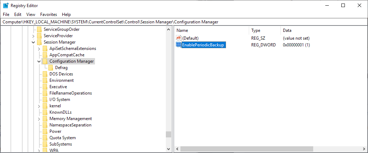The height and width of the screenshot is (153, 368).
Task: Open the File menu
Action: (x=6, y=15)
